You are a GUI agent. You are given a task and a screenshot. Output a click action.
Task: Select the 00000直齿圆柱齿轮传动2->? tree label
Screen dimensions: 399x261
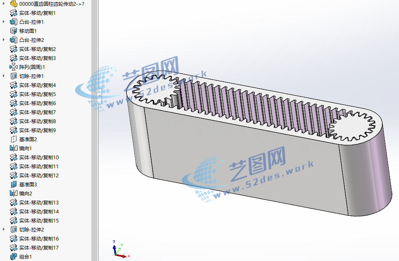52,4
